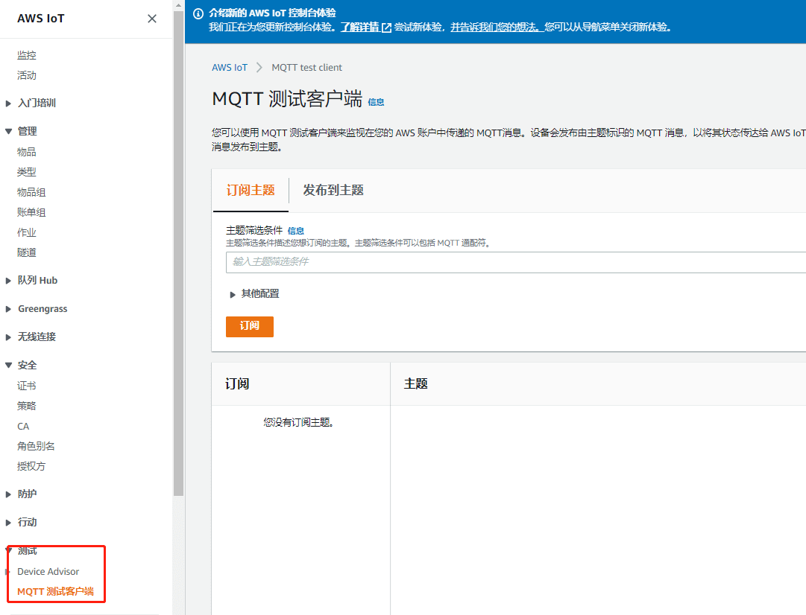The image size is (806, 615).
Task: Expand the 队列 Hub section
Action: click(x=32, y=280)
